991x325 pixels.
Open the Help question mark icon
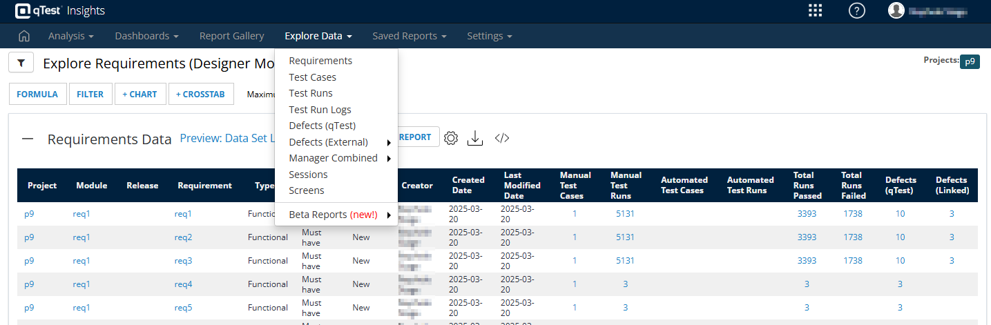(856, 10)
